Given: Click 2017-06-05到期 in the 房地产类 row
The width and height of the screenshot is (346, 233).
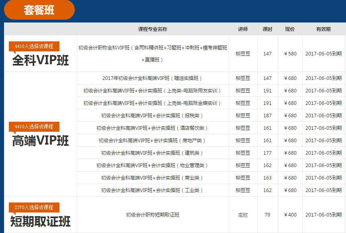Looking at the screenshot, I should coord(323,141).
